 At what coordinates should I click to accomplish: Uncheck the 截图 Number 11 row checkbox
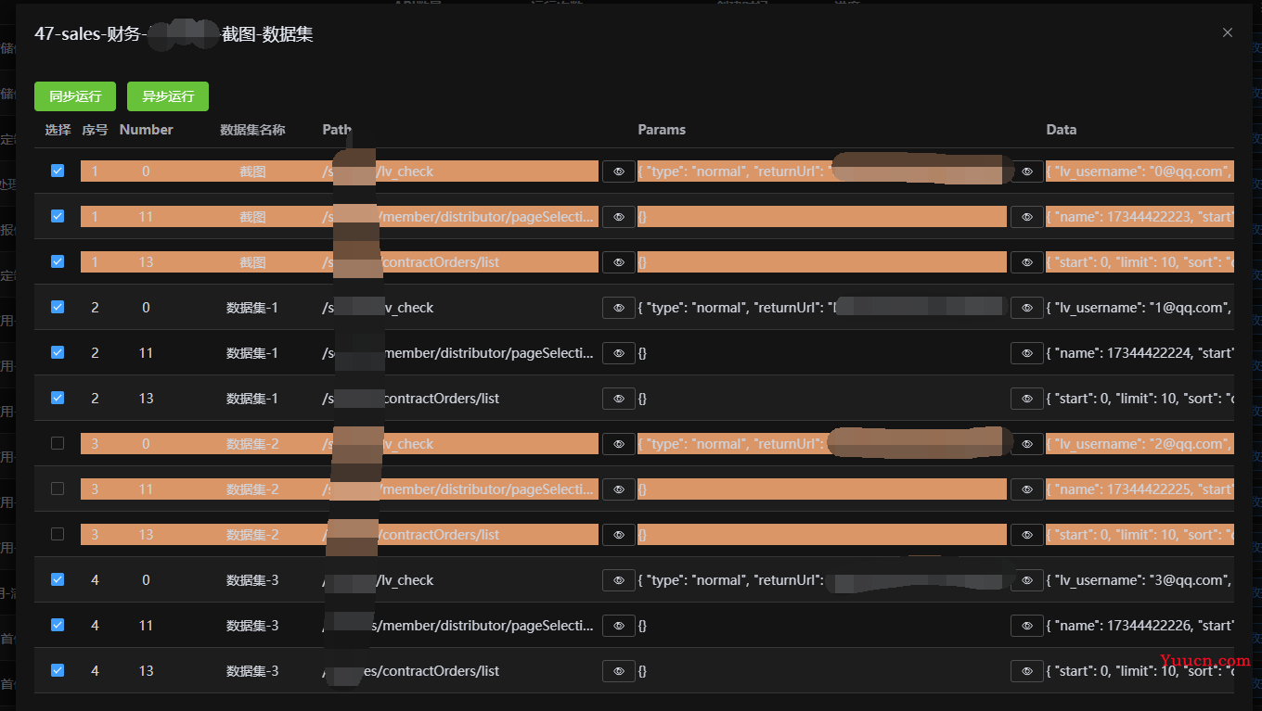point(58,216)
